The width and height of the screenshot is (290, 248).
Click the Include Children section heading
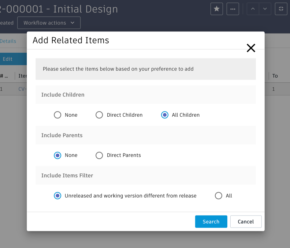coord(63,95)
